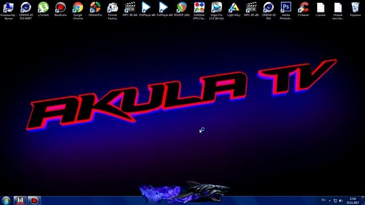Click the taskbar clock showing 17:42
The height and width of the screenshot is (205, 365).
point(352,200)
